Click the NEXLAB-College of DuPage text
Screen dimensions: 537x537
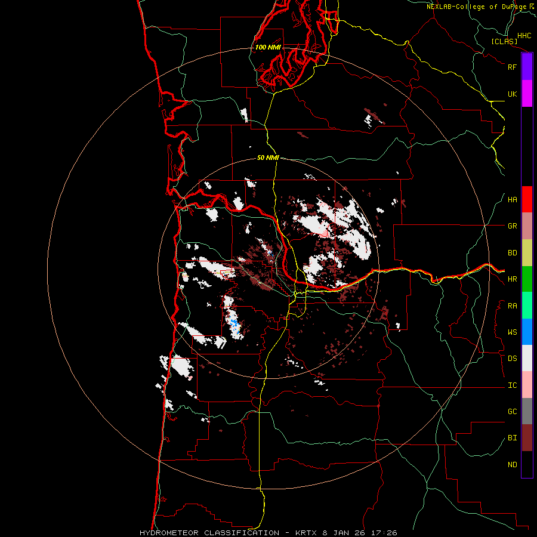click(477, 7)
